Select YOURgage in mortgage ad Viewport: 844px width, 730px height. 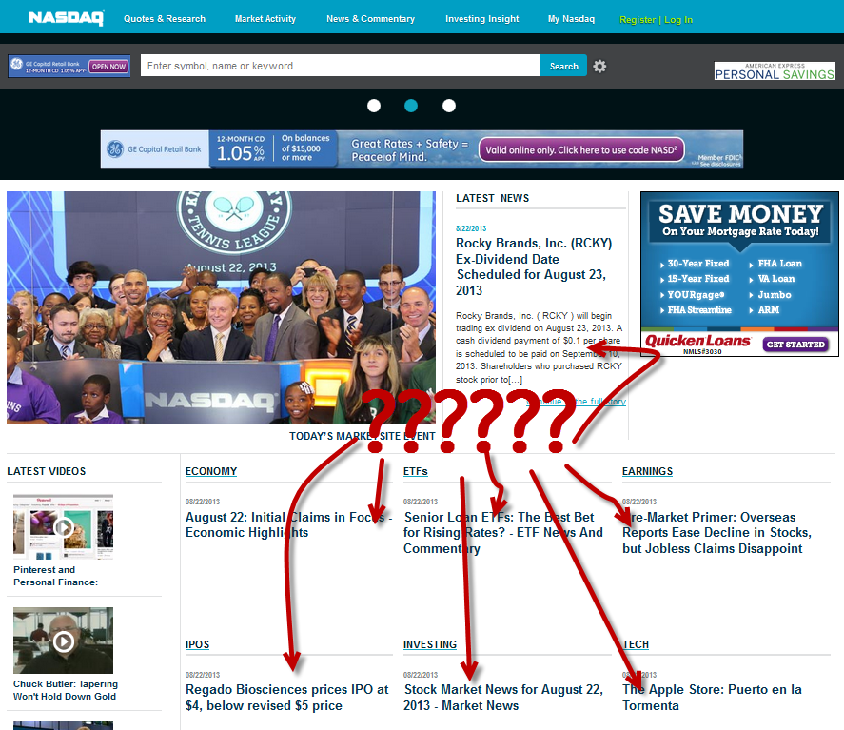tap(696, 294)
